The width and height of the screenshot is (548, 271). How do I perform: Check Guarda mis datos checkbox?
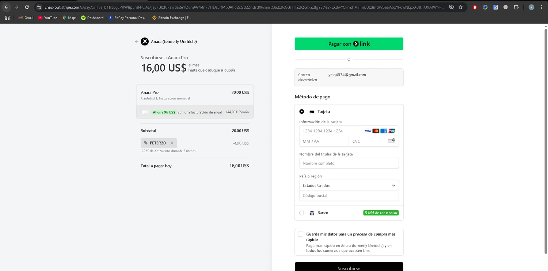[x=300, y=234]
